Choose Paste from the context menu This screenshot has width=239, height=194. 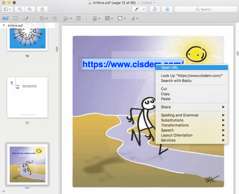[192, 99]
